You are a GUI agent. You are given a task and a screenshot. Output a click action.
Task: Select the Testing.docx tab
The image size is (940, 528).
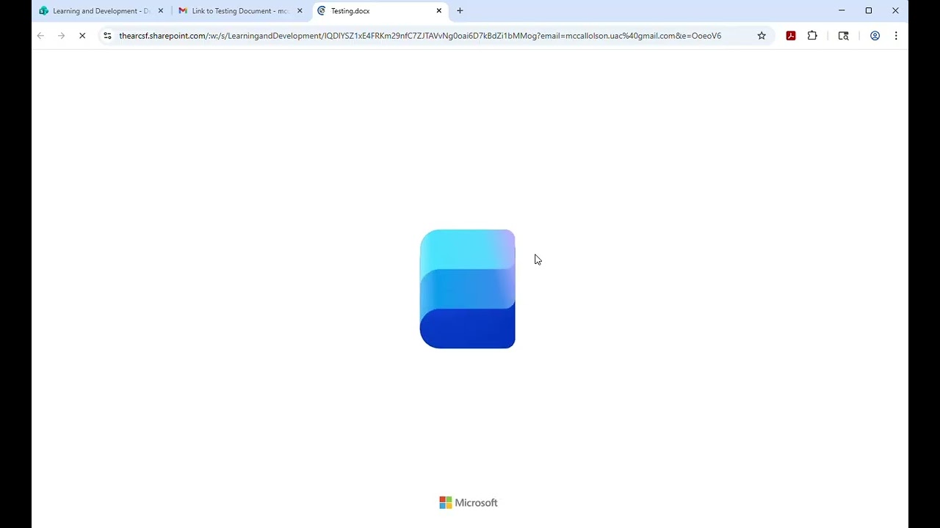point(378,11)
